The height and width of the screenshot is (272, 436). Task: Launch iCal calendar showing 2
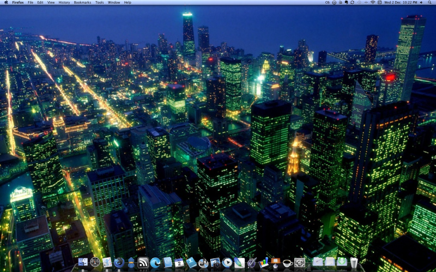[179, 262]
